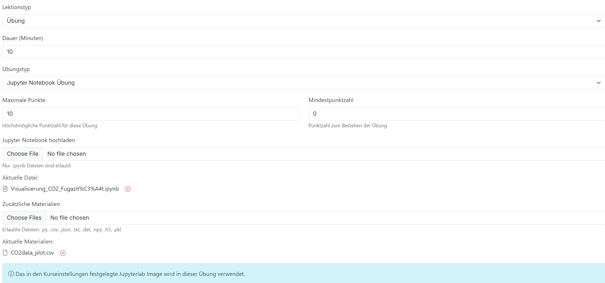Click the document icon beside CO2data_plot.csv
Viewport: 605px width, 283px height.
coord(5,253)
